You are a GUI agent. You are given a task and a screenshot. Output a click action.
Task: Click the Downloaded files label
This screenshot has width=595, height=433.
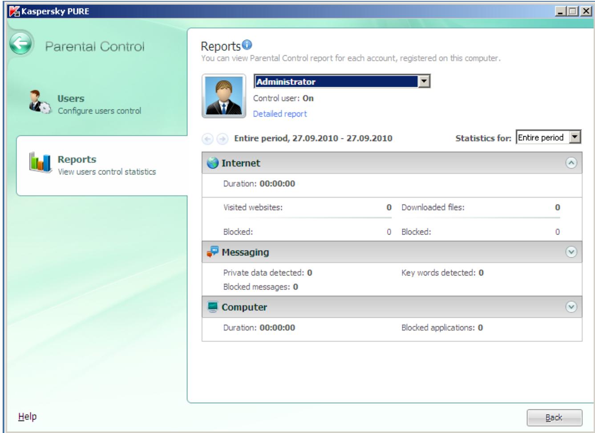433,207
